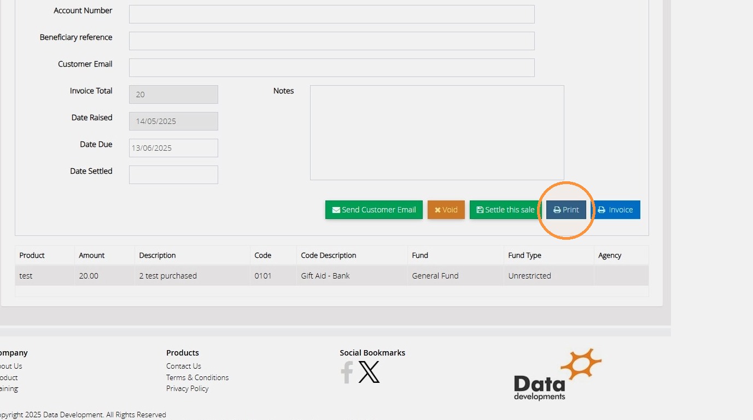753x420 pixels.
Task: Click the '2 test purchased' description cell
Action: [x=192, y=276]
